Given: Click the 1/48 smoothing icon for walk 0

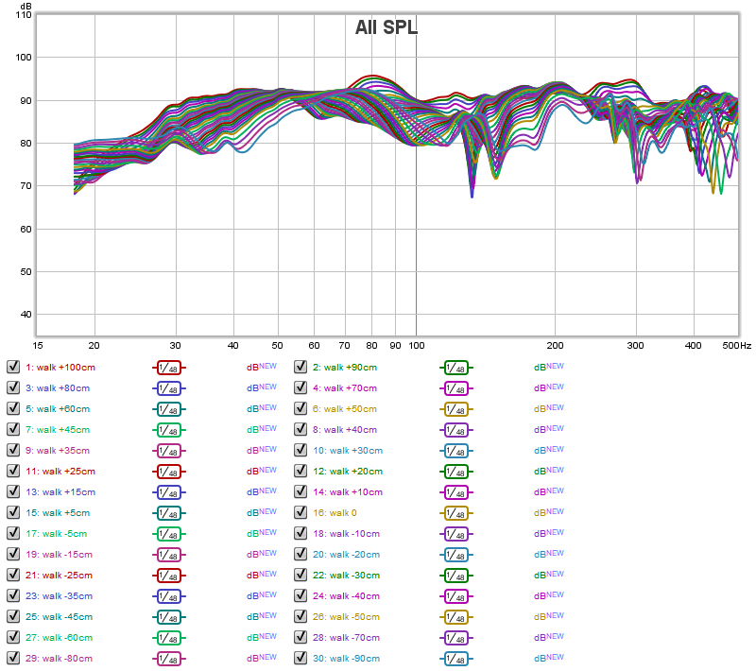Looking at the screenshot, I should point(455,512).
